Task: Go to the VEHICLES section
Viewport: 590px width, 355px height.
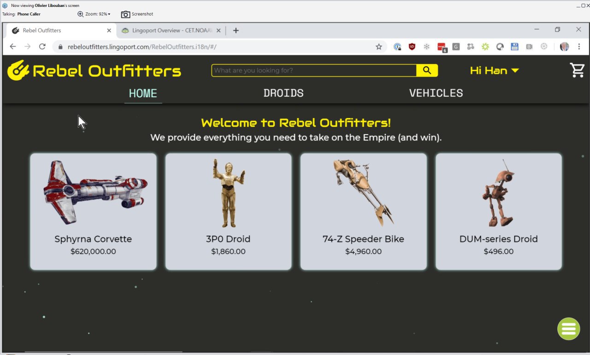Action: pos(436,93)
